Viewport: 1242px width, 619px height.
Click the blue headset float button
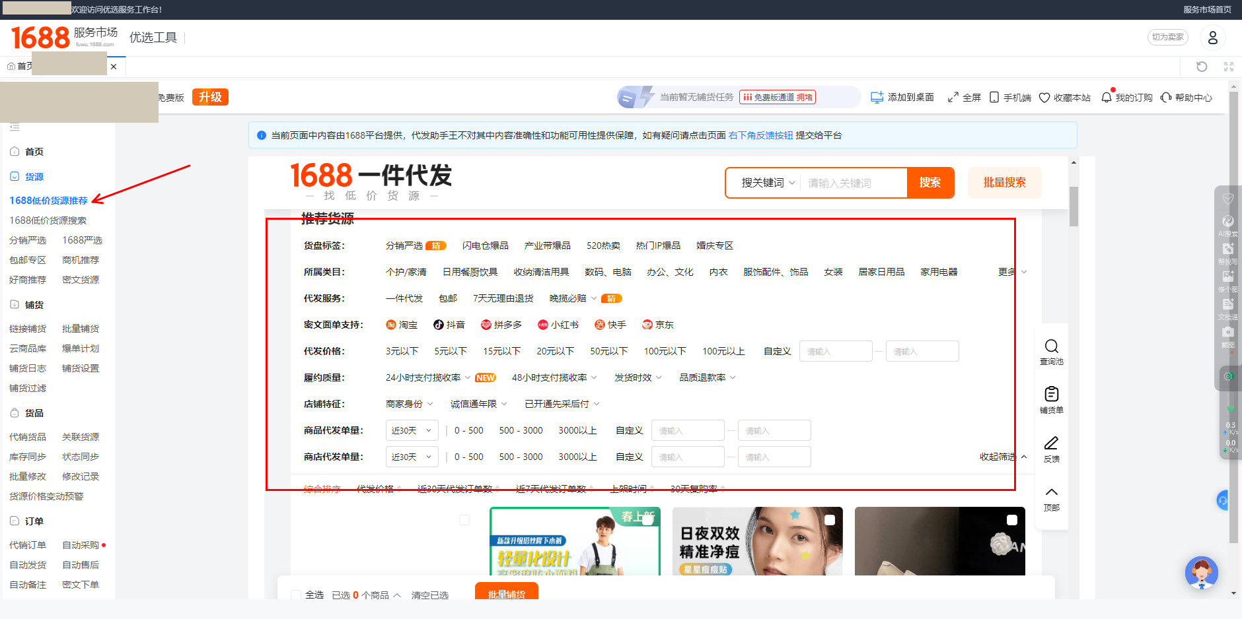click(x=1223, y=500)
